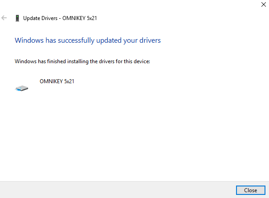Click the "Update Drivers - OMNIKEY 5x21" title text

60,18
